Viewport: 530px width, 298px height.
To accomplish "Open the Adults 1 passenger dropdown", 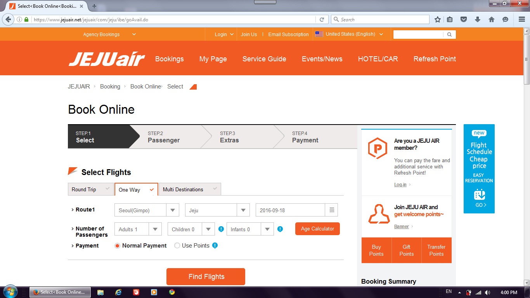I will click(x=138, y=229).
